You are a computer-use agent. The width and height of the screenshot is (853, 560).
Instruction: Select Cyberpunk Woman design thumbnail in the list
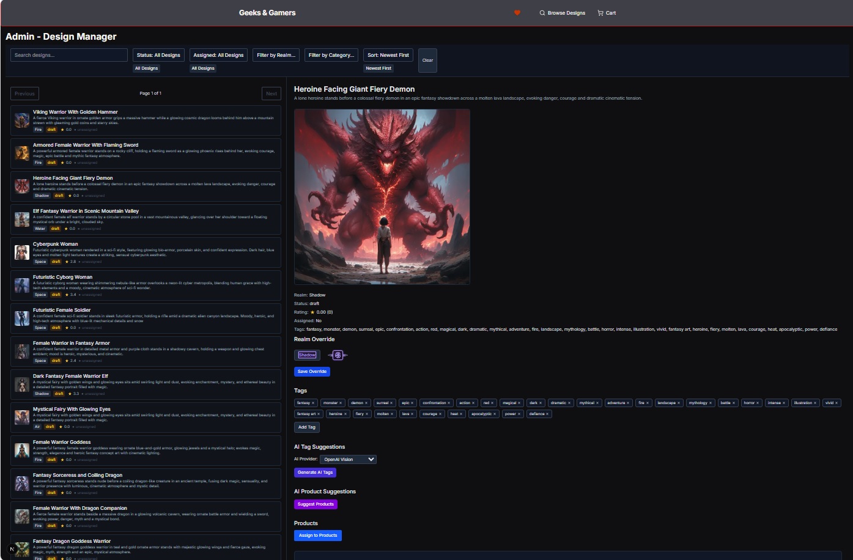[x=22, y=252]
